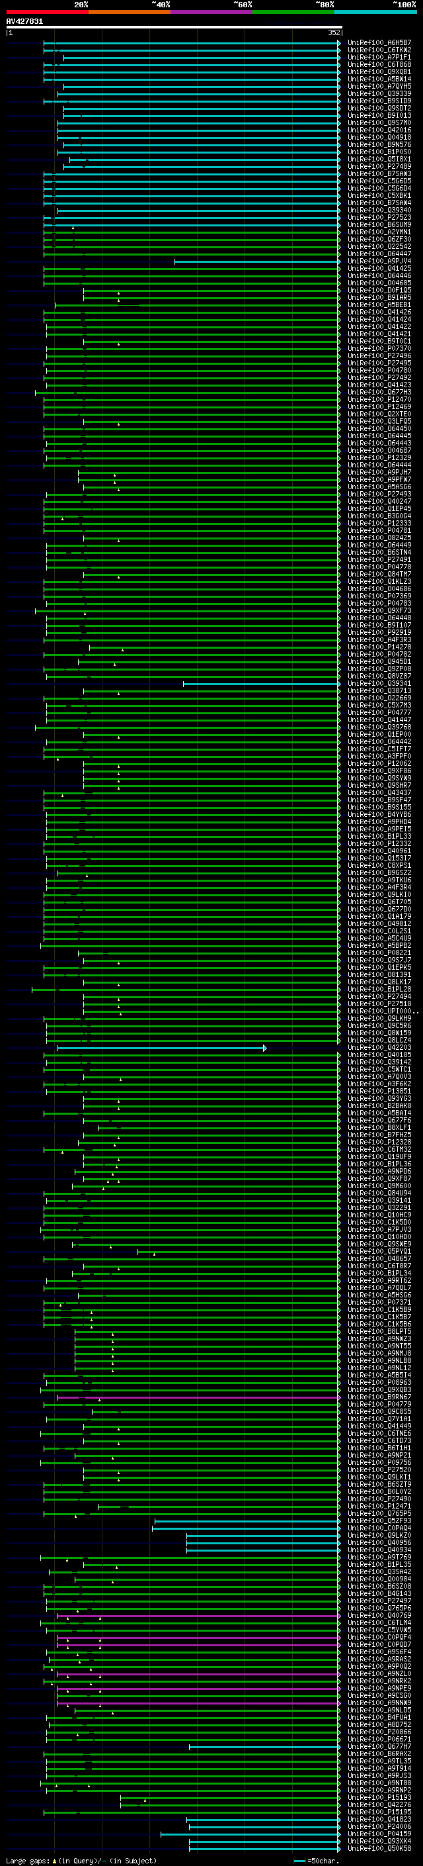The image size is (423, 1866).
Task: Click the orange ~40% identity legend segment
Action: pos(130,12)
